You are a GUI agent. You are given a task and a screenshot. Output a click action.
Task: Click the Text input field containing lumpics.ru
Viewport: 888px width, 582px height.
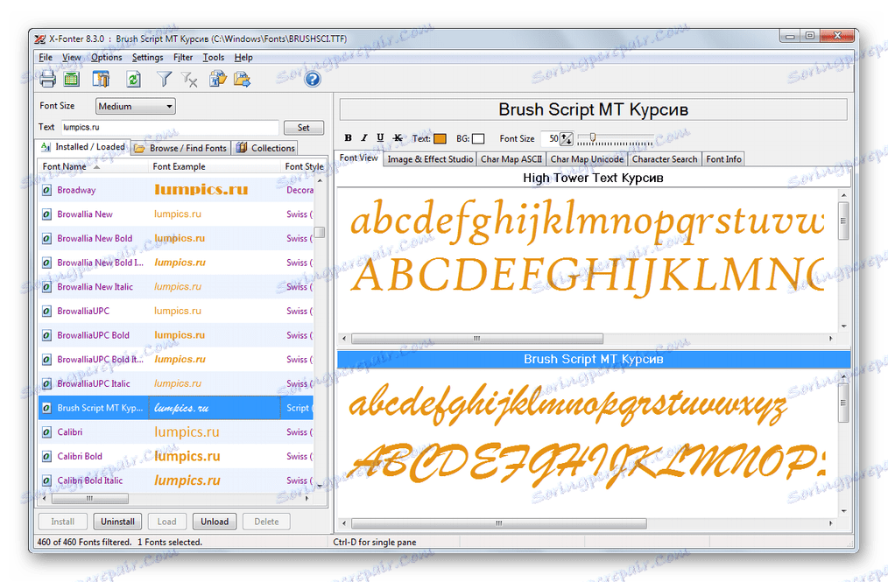pyautogui.click(x=169, y=128)
